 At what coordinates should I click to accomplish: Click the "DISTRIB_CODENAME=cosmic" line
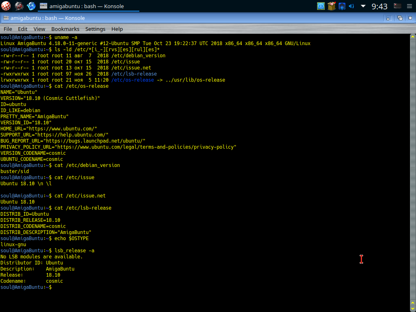(x=33, y=227)
